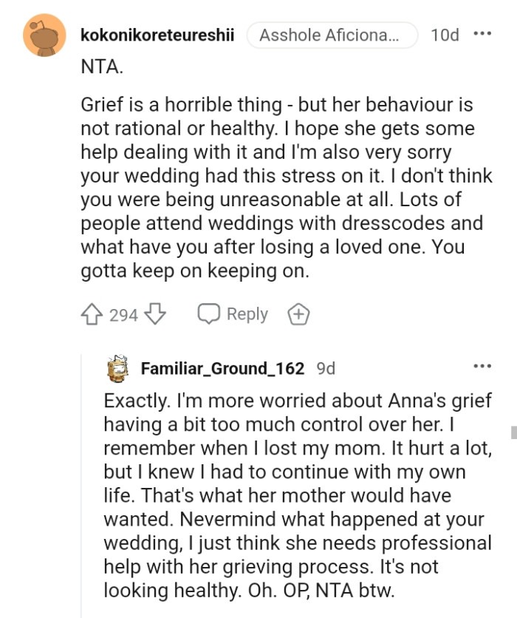Viewport: 517px width, 618px height.
Task: Upvote the comment with 294 votes
Action: point(92,315)
